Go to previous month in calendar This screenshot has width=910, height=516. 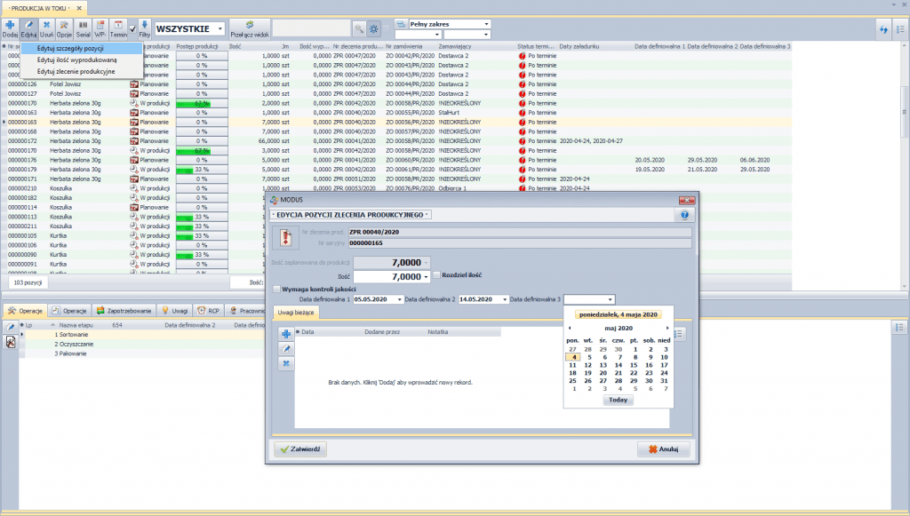tap(570, 328)
